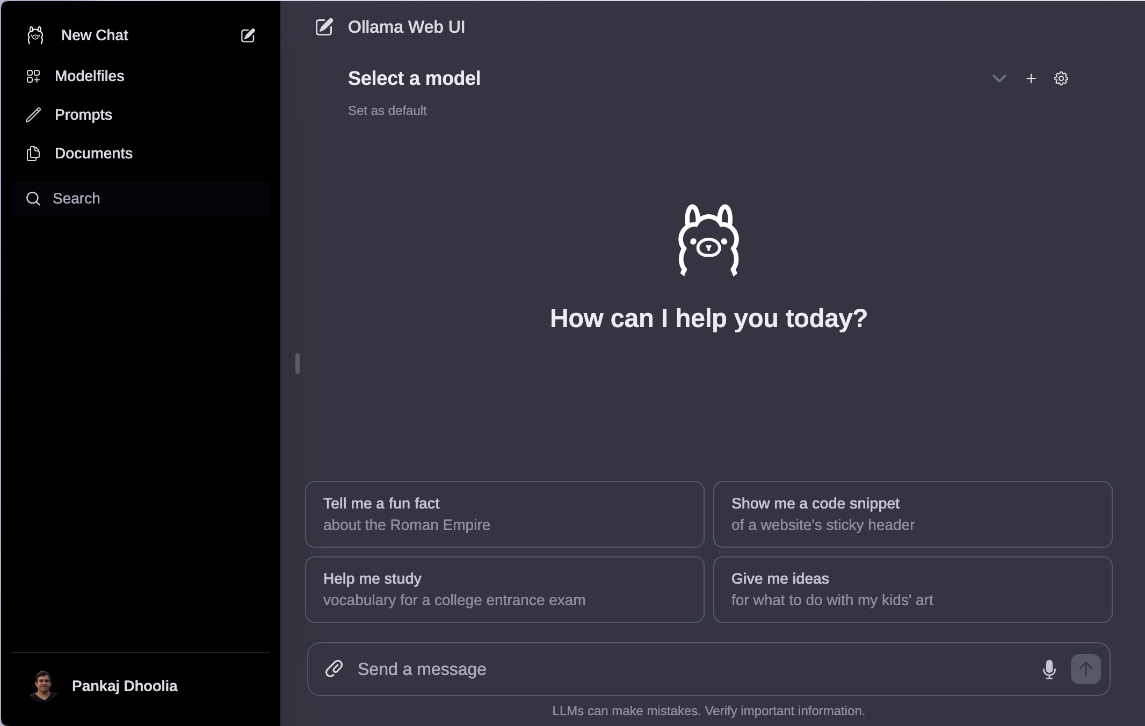Click Set as default link

click(x=386, y=110)
